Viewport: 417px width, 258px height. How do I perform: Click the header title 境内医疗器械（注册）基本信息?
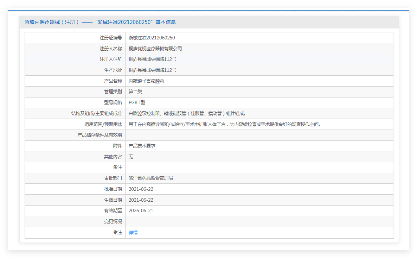pos(103,23)
